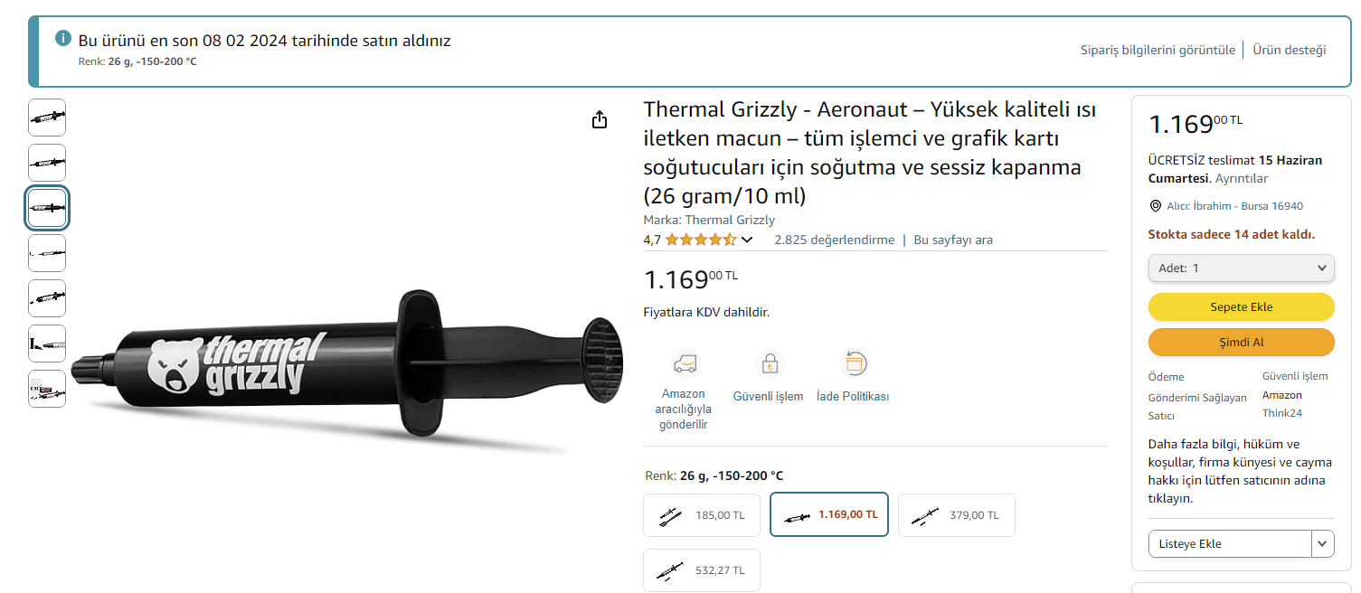The image size is (1361, 593).
Task: Click the share icon above product image
Action: [x=600, y=119]
